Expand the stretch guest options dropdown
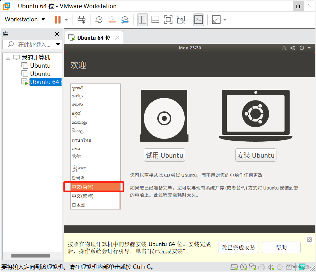Viewport: 316px width, 272px height. [x=225, y=20]
